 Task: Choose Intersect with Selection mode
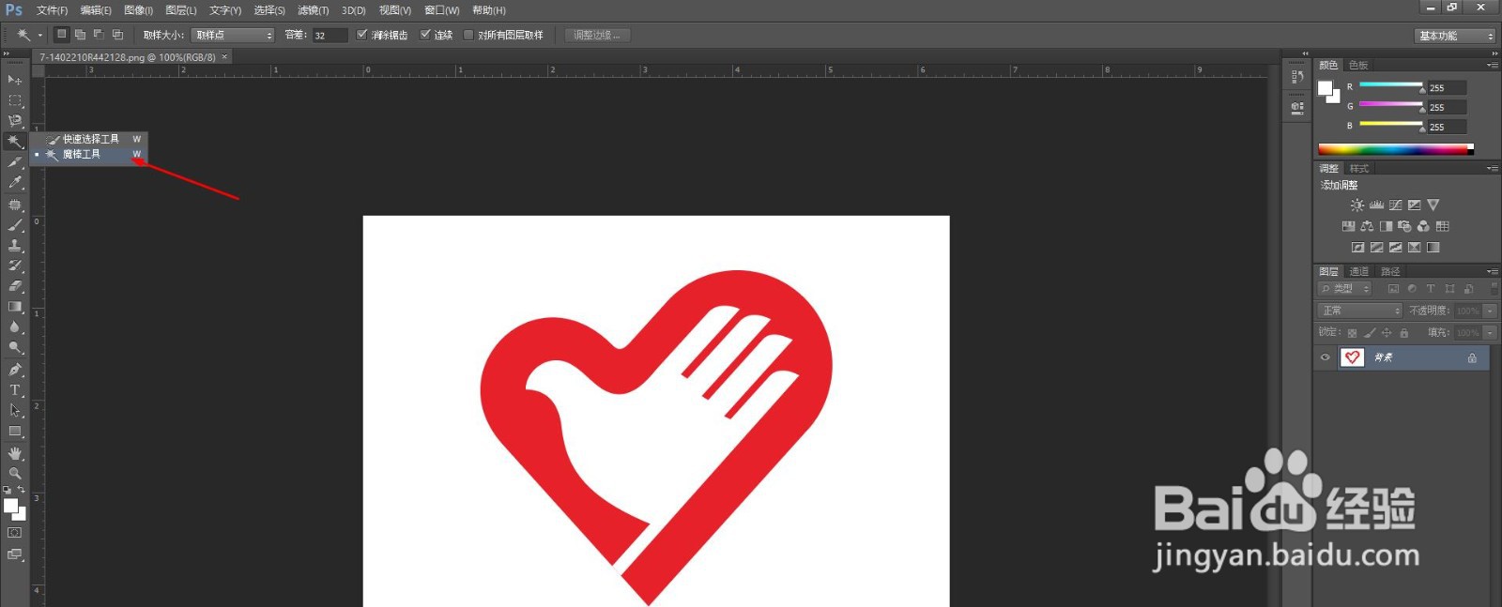[117, 35]
